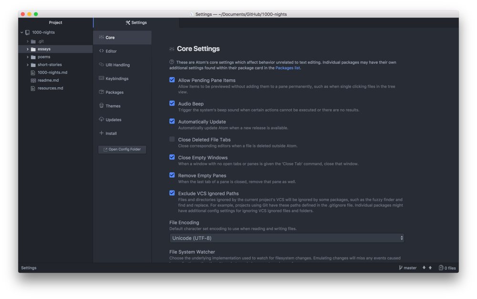Uncheck Allow Pending Pane Items
The width and height of the screenshot is (477, 299).
point(172,80)
